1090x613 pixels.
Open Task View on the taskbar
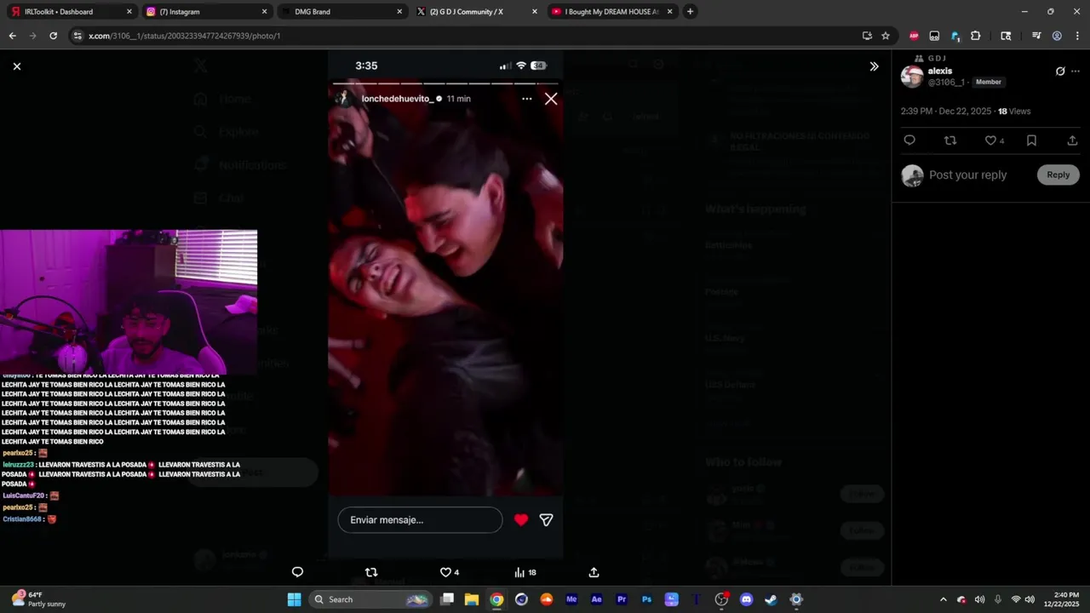click(447, 599)
